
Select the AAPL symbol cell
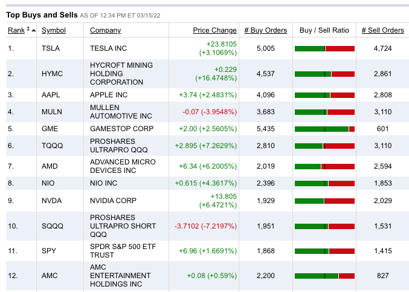tap(51, 95)
